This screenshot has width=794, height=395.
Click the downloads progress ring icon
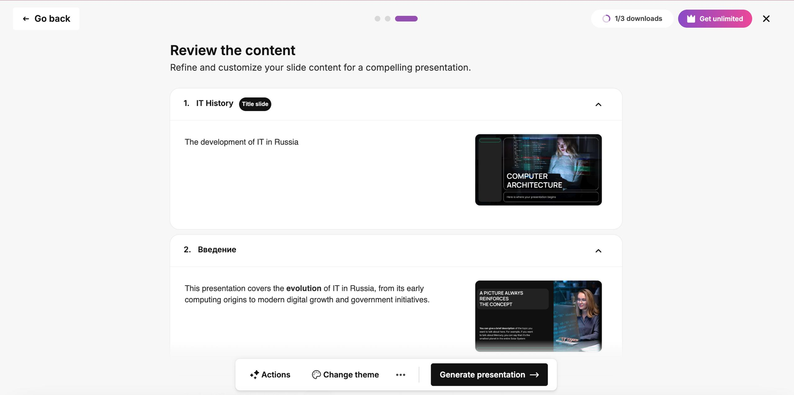pyautogui.click(x=606, y=19)
